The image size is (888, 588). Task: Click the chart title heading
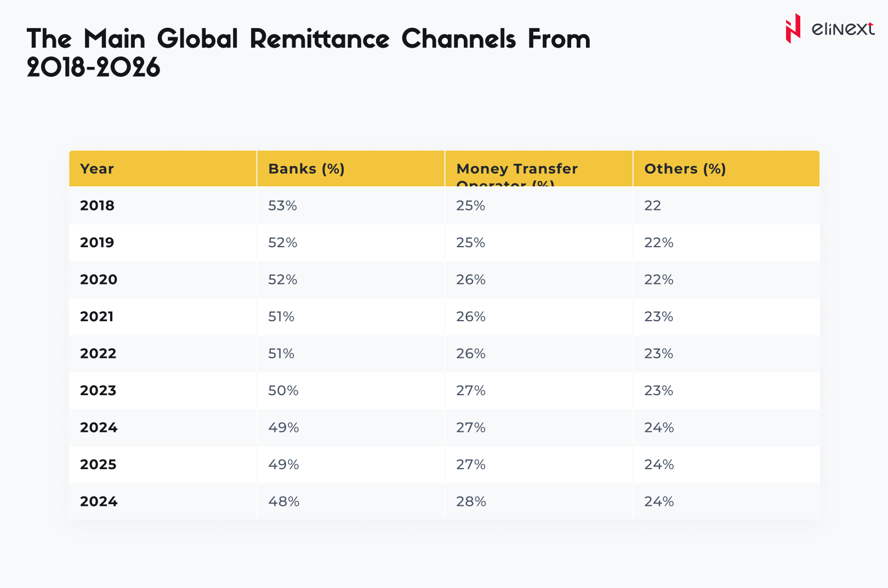(x=309, y=53)
